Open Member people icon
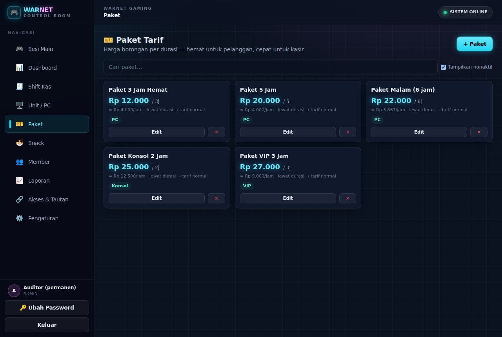 coord(20,162)
